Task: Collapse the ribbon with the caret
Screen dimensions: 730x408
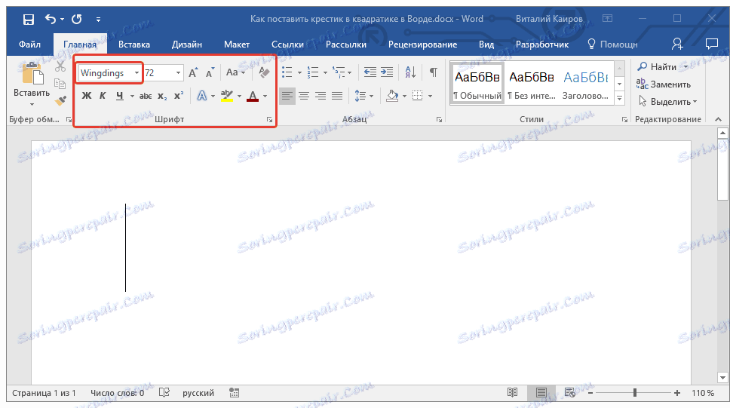Action: (x=719, y=120)
